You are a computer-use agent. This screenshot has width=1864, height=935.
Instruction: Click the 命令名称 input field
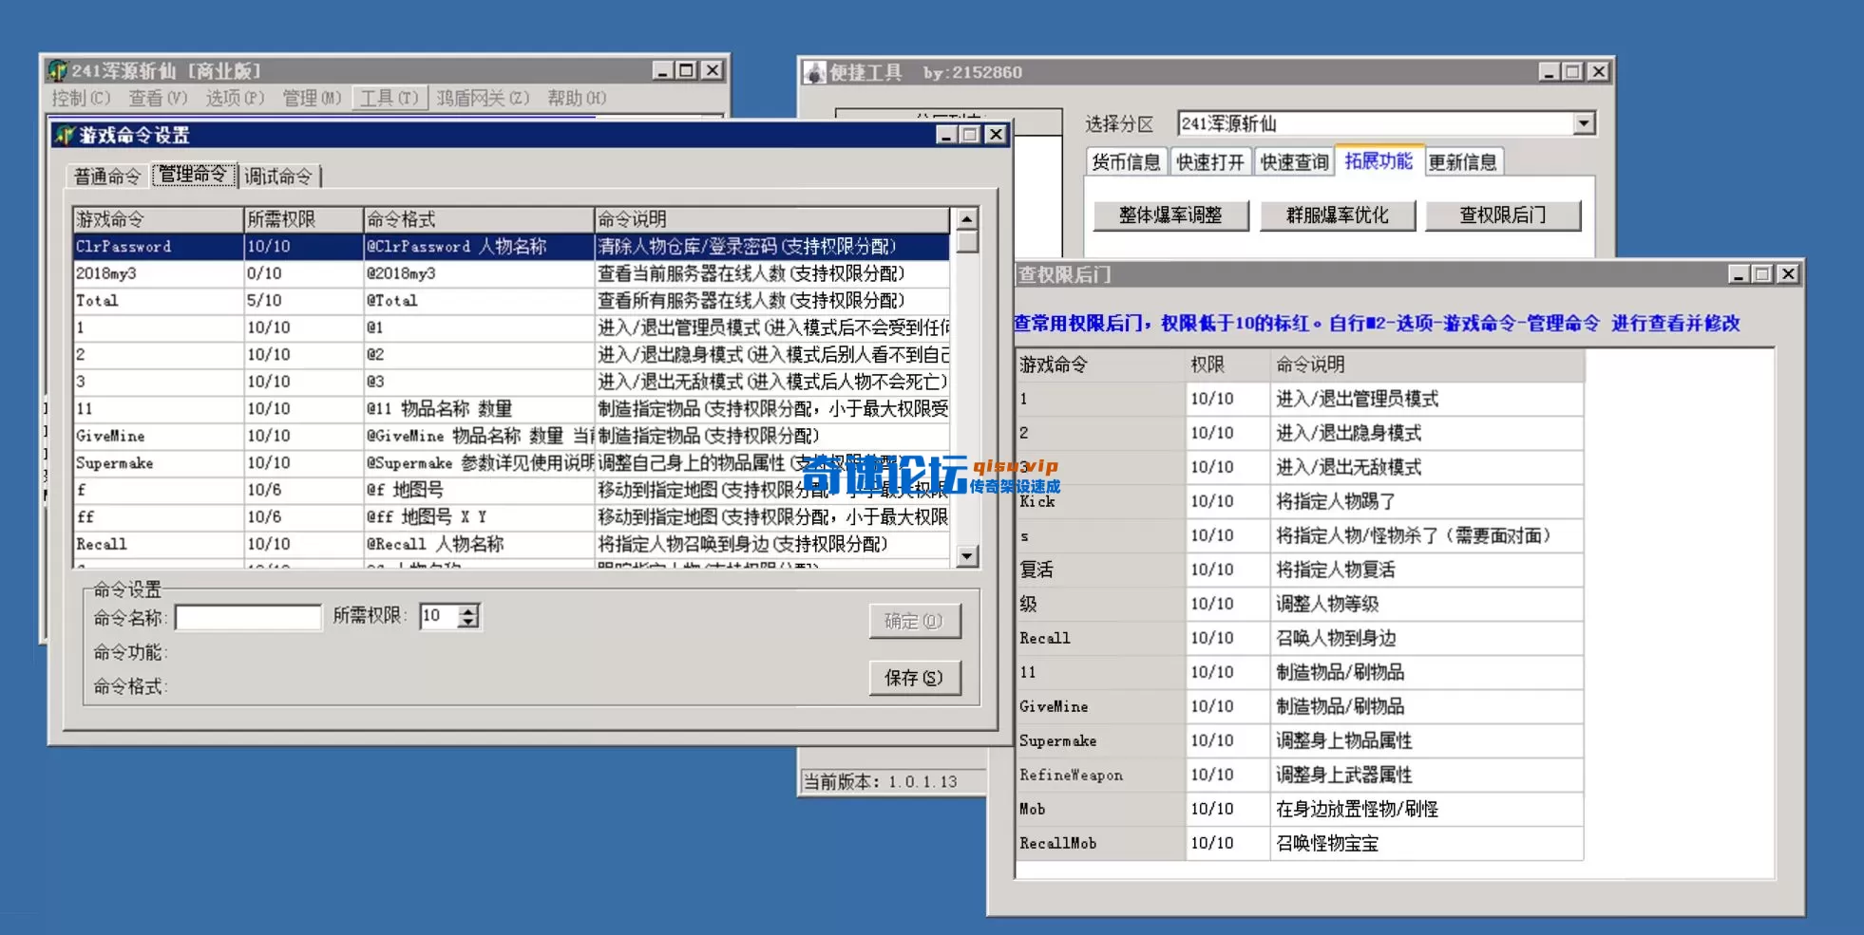point(248,617)
